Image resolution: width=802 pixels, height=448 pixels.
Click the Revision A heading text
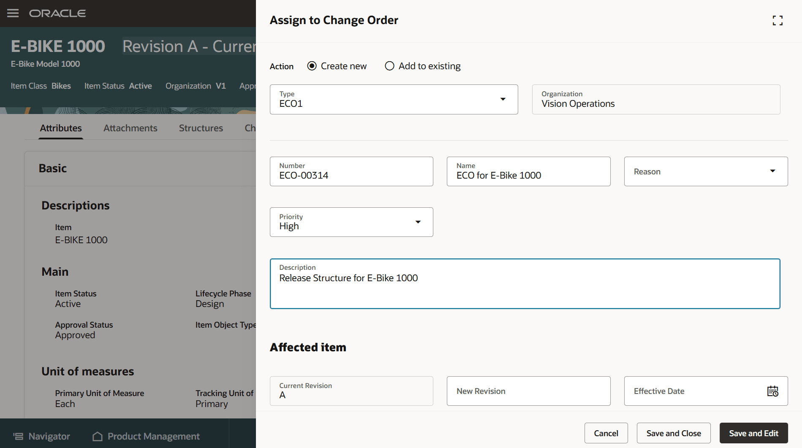[189, 46]
